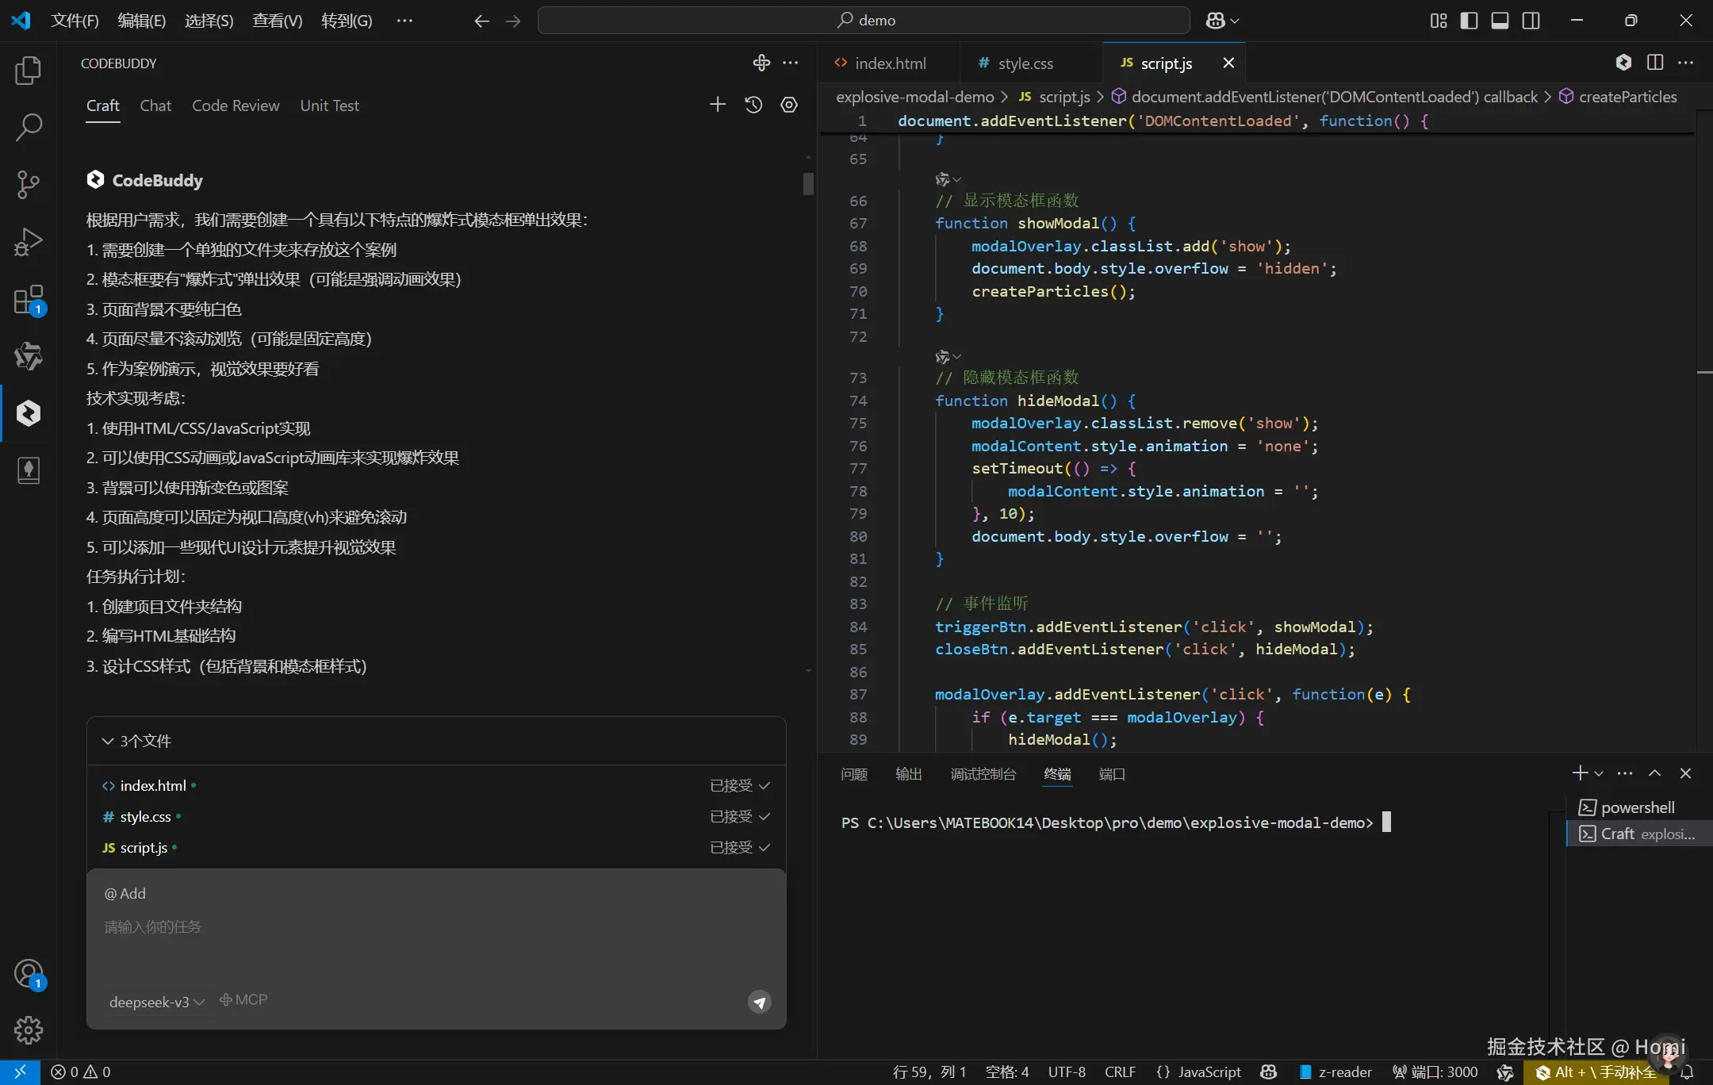Open the Extensions view
1713x1085 pixels.
(29, 300)
